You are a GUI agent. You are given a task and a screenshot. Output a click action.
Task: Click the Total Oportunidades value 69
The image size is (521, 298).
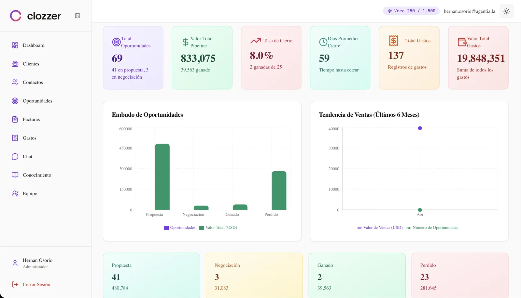coord(117,58)
